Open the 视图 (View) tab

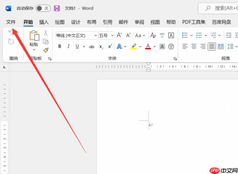click(x=155, y=22)
